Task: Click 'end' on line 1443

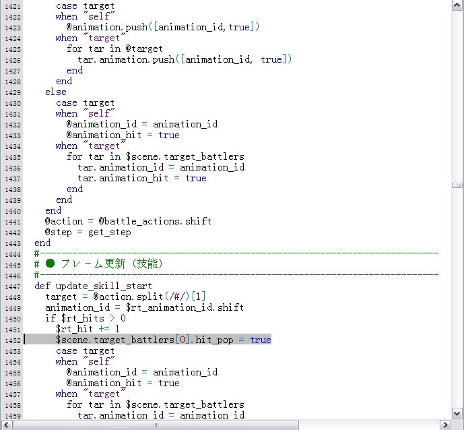Action: (x=42, y=243)
